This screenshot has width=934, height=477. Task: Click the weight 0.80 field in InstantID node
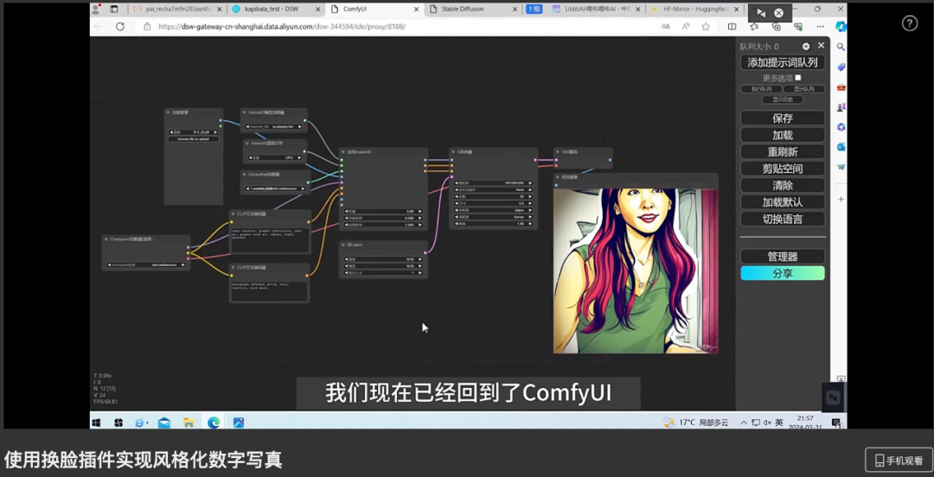(384, 212)
